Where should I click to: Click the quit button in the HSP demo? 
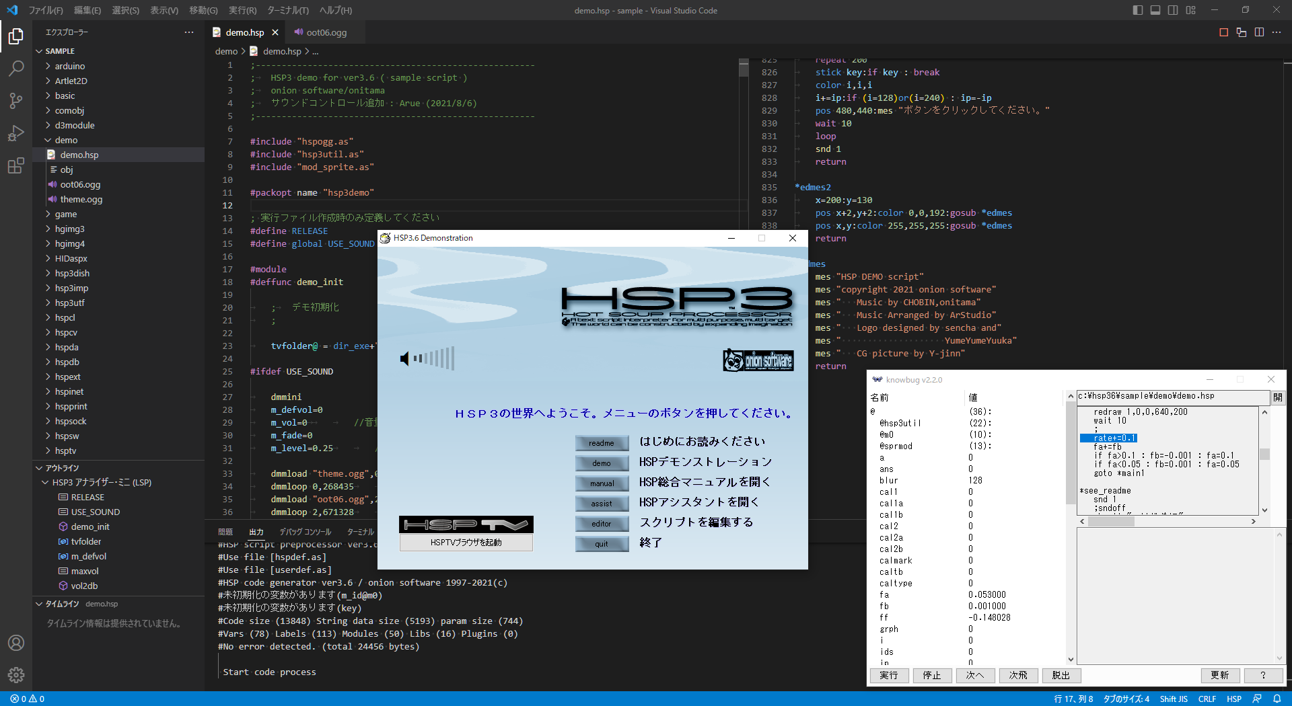click(601, 543)
